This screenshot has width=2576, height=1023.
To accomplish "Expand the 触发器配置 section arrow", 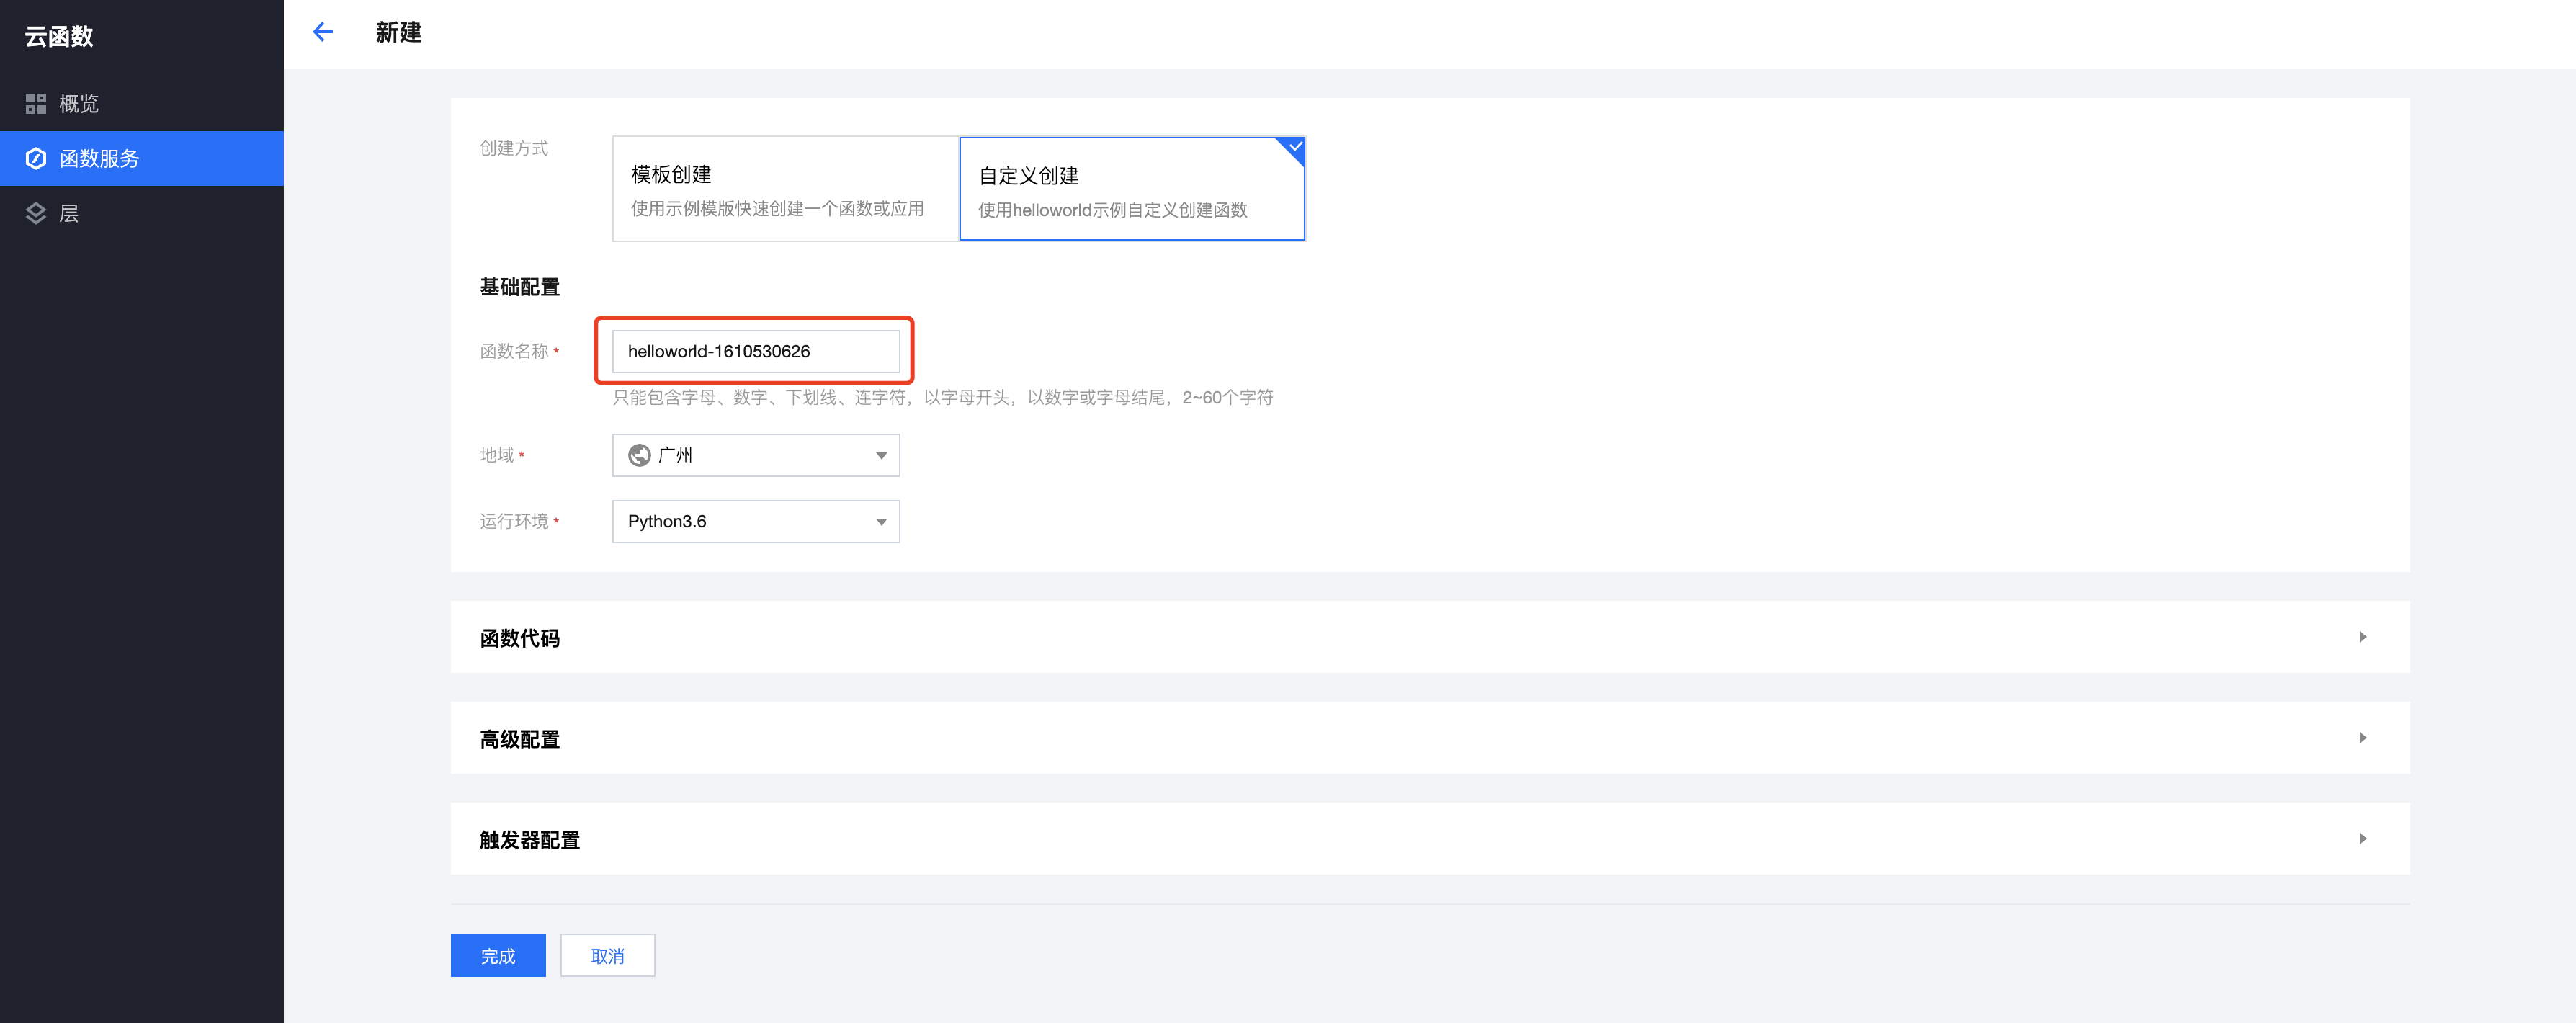I will coord(2362,839).
